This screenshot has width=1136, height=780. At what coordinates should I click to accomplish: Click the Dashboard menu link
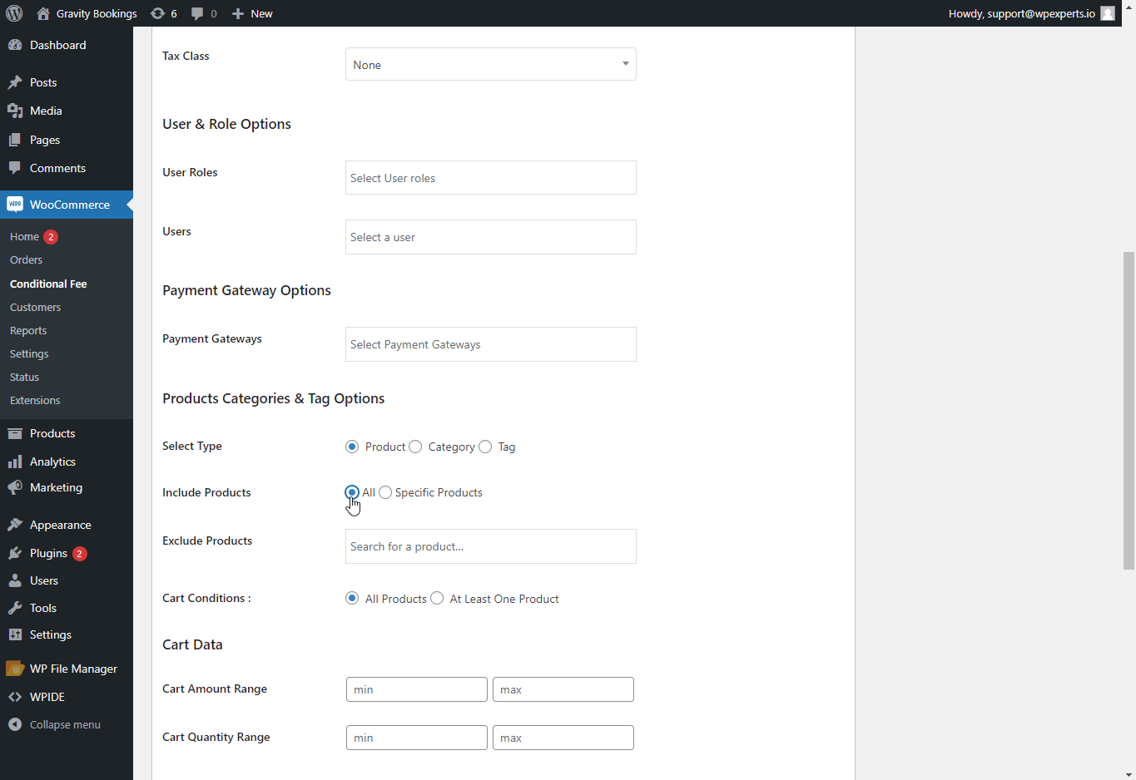coord(58,45)
